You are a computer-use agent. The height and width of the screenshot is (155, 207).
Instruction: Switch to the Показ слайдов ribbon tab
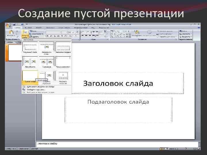[x=64, y=28]
